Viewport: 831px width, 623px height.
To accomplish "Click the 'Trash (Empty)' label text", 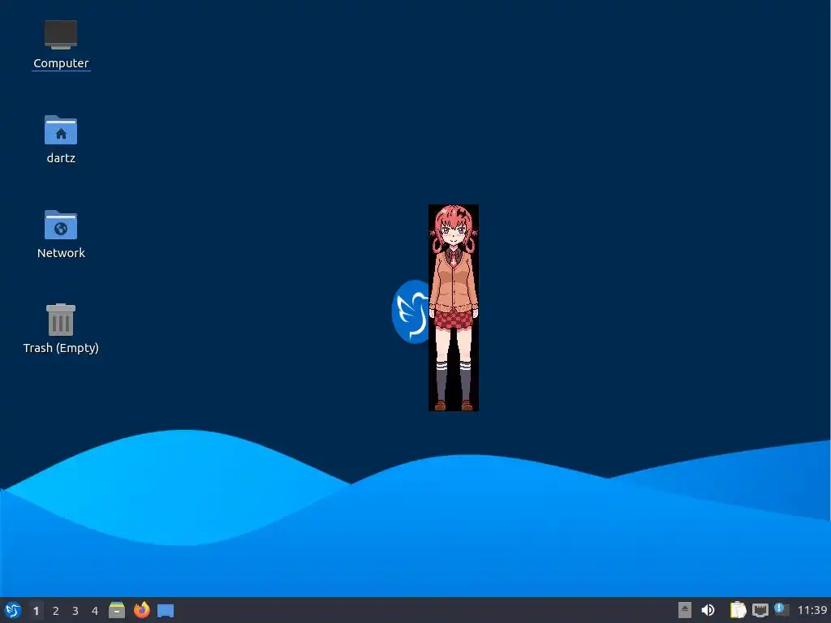I will pos(61,347).
